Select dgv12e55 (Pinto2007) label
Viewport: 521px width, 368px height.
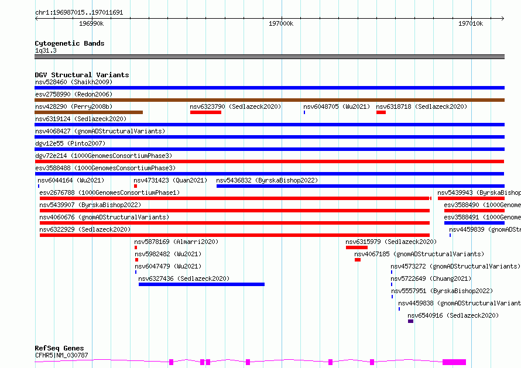70,143
